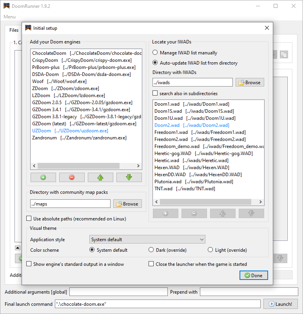Add a new Doom engine with green plus
The width and height of the screenshot is (303, 314).
(43, 177)
